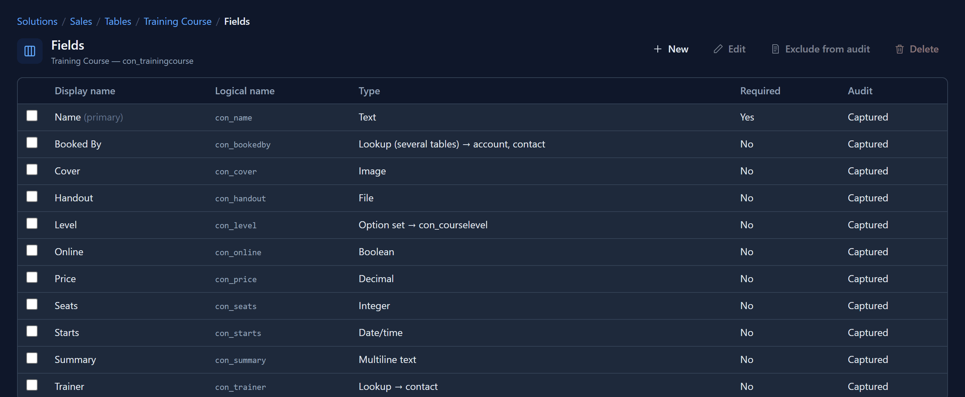The height and width of the screenshot is (397, 965).
Task: Click the Logical name column header
Action: pos(245,91)
